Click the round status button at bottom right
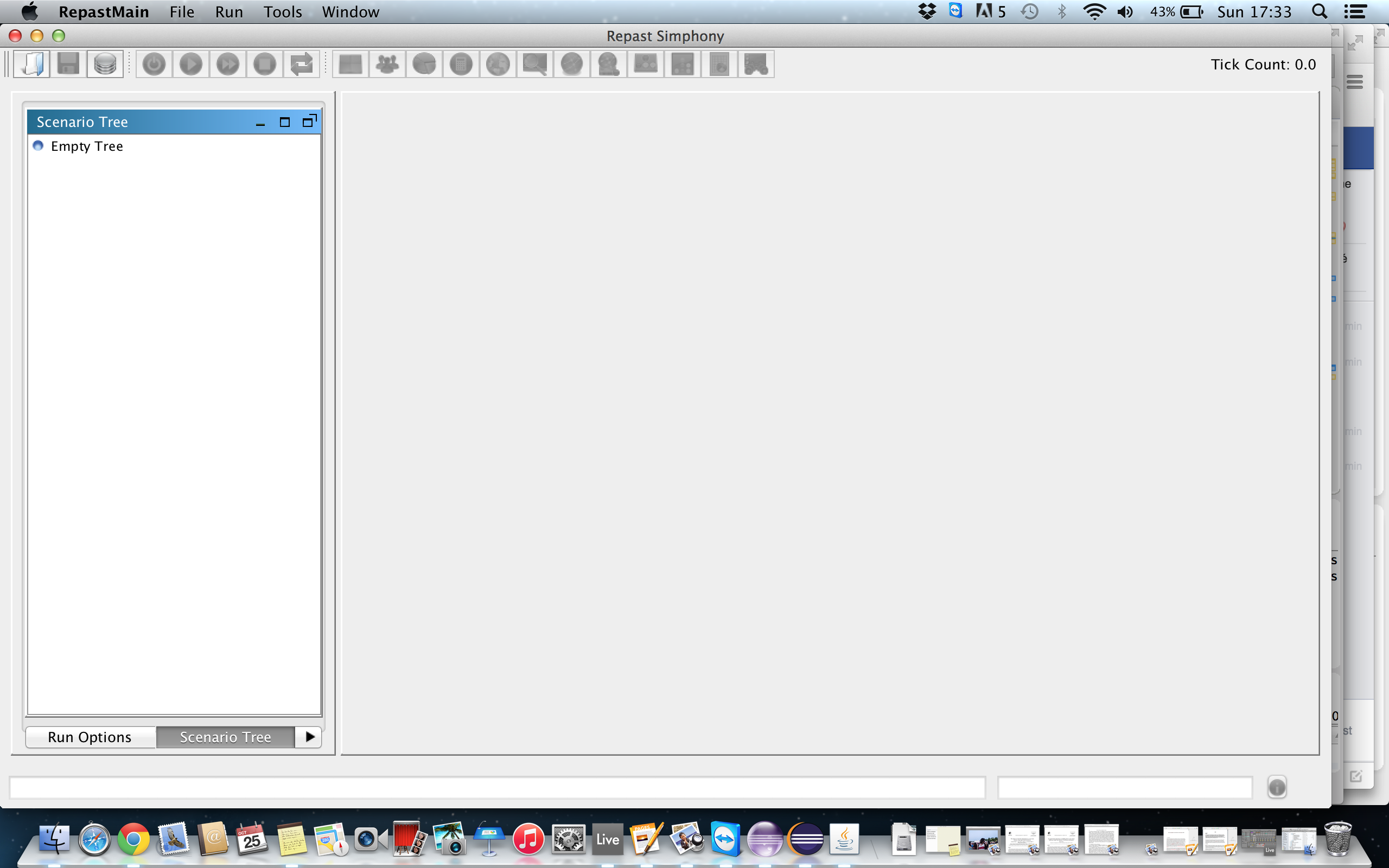The width and height of the screenshot is (1389, 868). tap(1277, 787)
